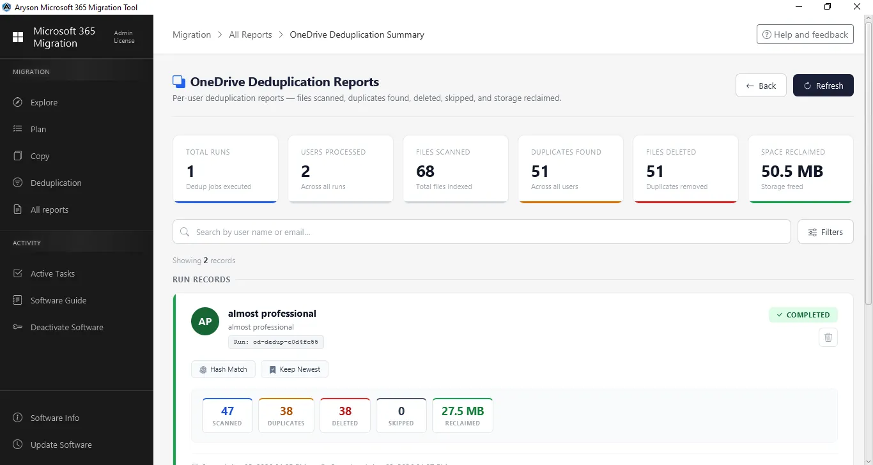Go to the Copy section
The height and width of the screenshot is (465, 873).
tap(77, 156)
